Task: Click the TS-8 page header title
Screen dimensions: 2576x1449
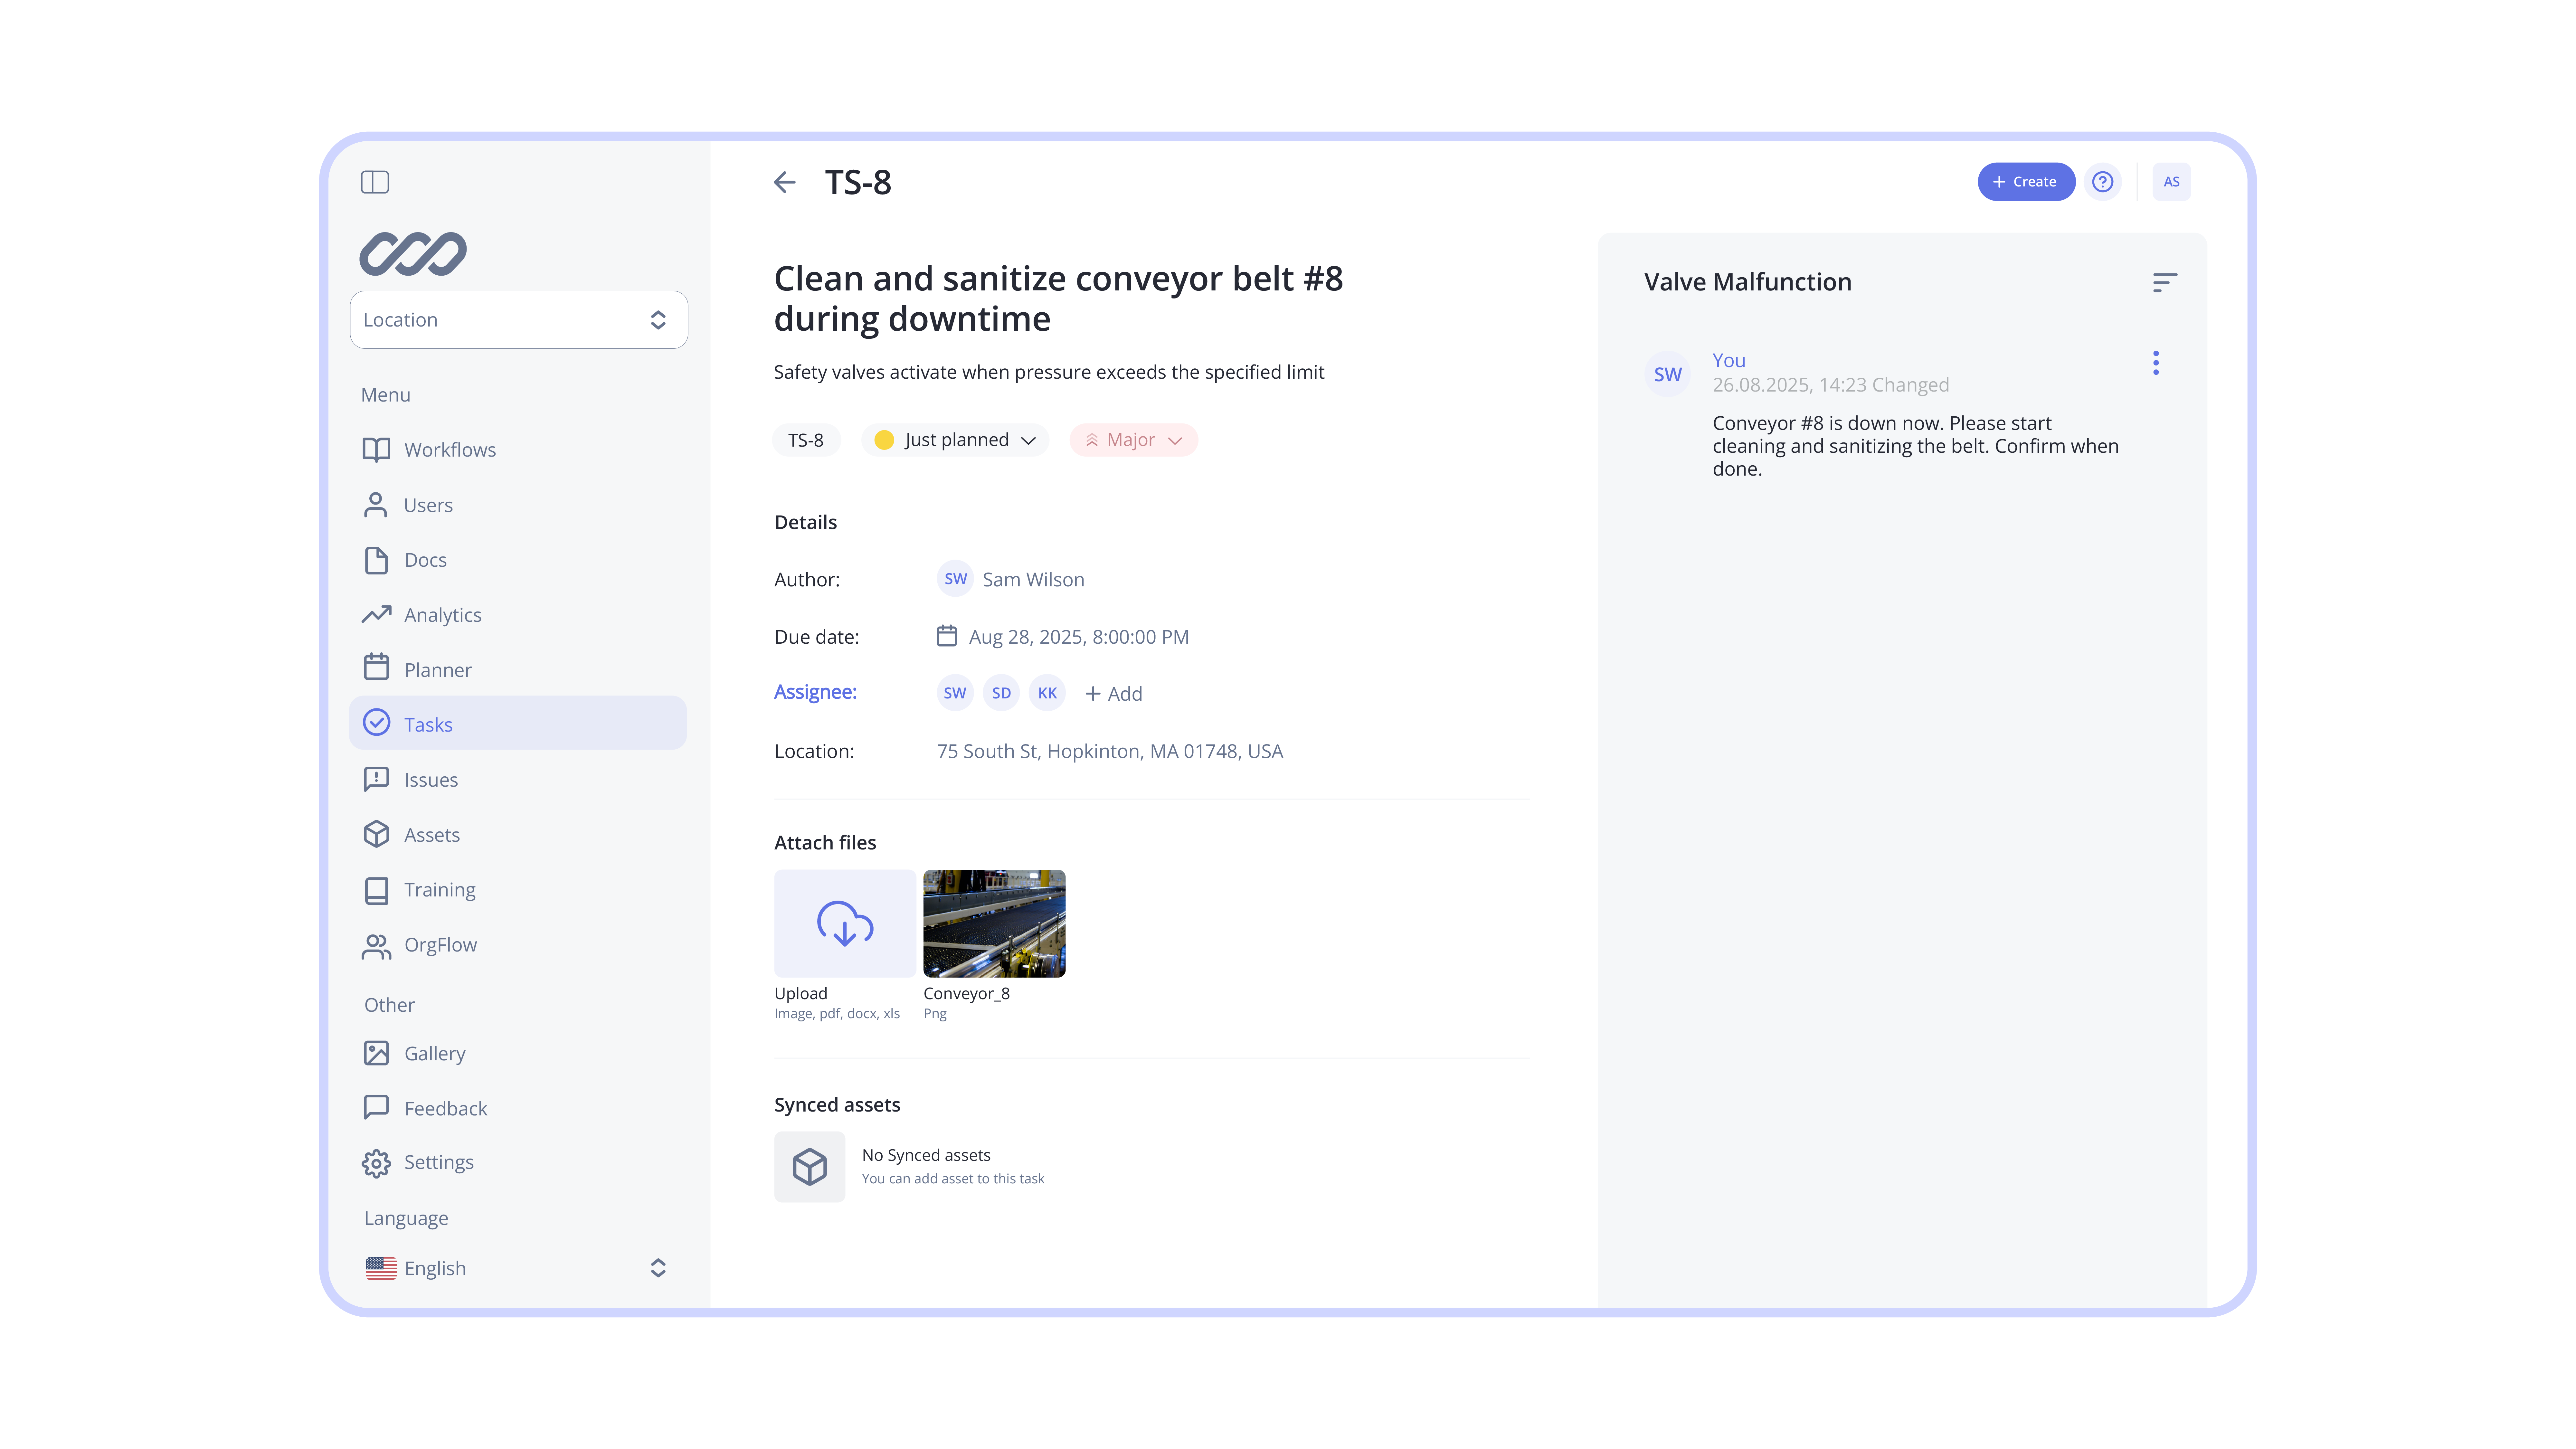Action: coord(858,182)
